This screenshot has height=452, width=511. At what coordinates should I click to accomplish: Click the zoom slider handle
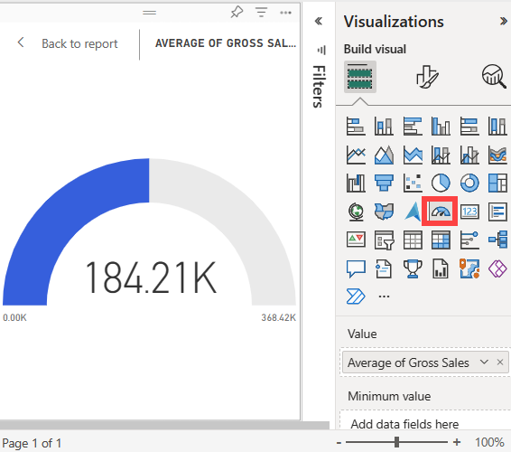point(396,442)
